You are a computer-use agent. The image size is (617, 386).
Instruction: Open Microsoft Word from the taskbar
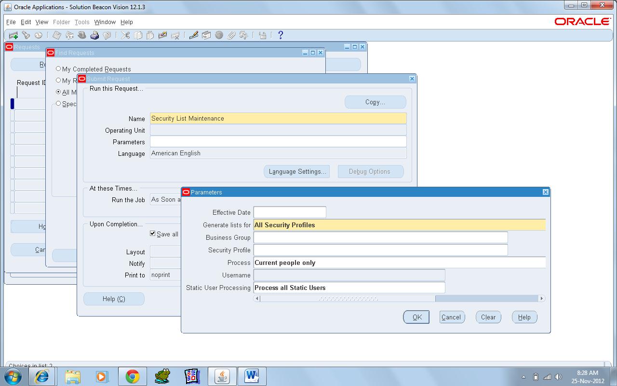(252, 376)
